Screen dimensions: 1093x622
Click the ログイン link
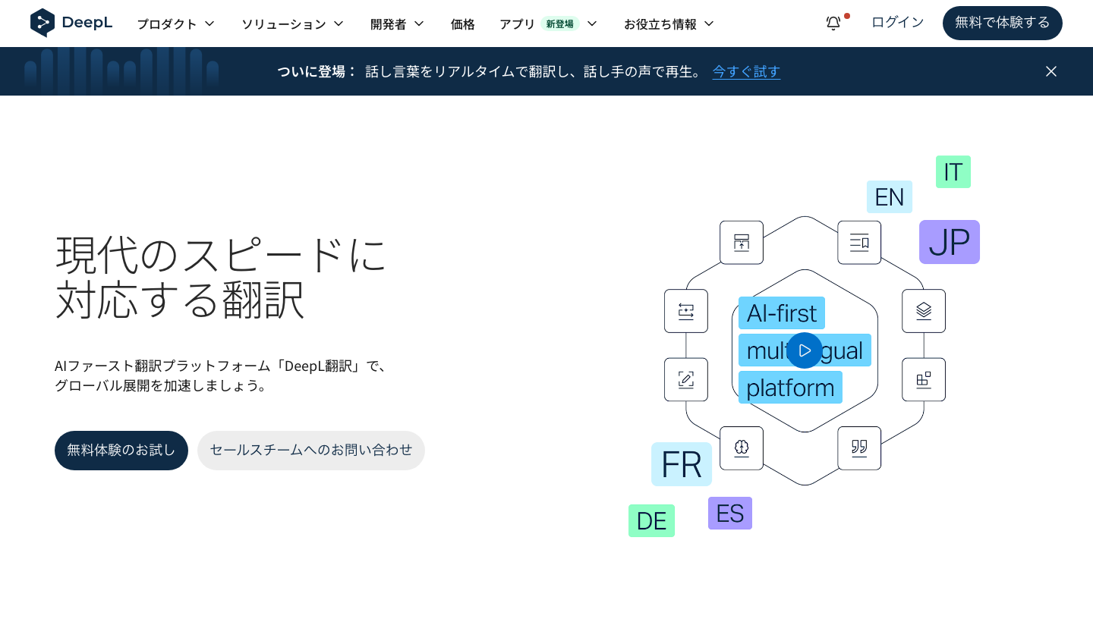(898, 23)
